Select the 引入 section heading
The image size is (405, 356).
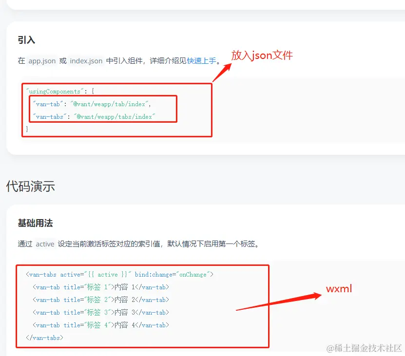[26, 40]
